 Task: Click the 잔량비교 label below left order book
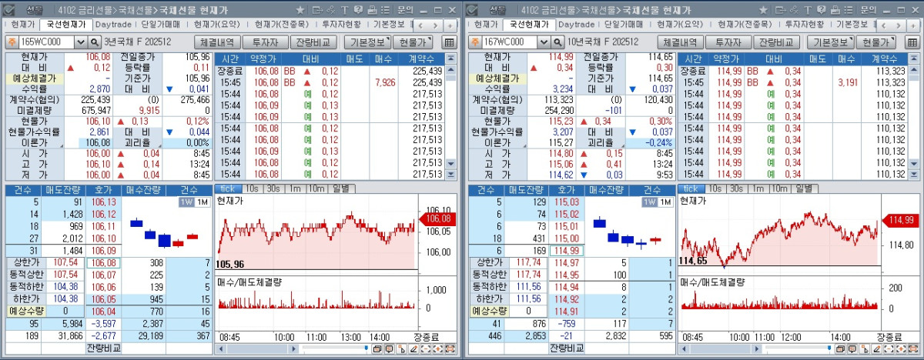coord(102,348)
